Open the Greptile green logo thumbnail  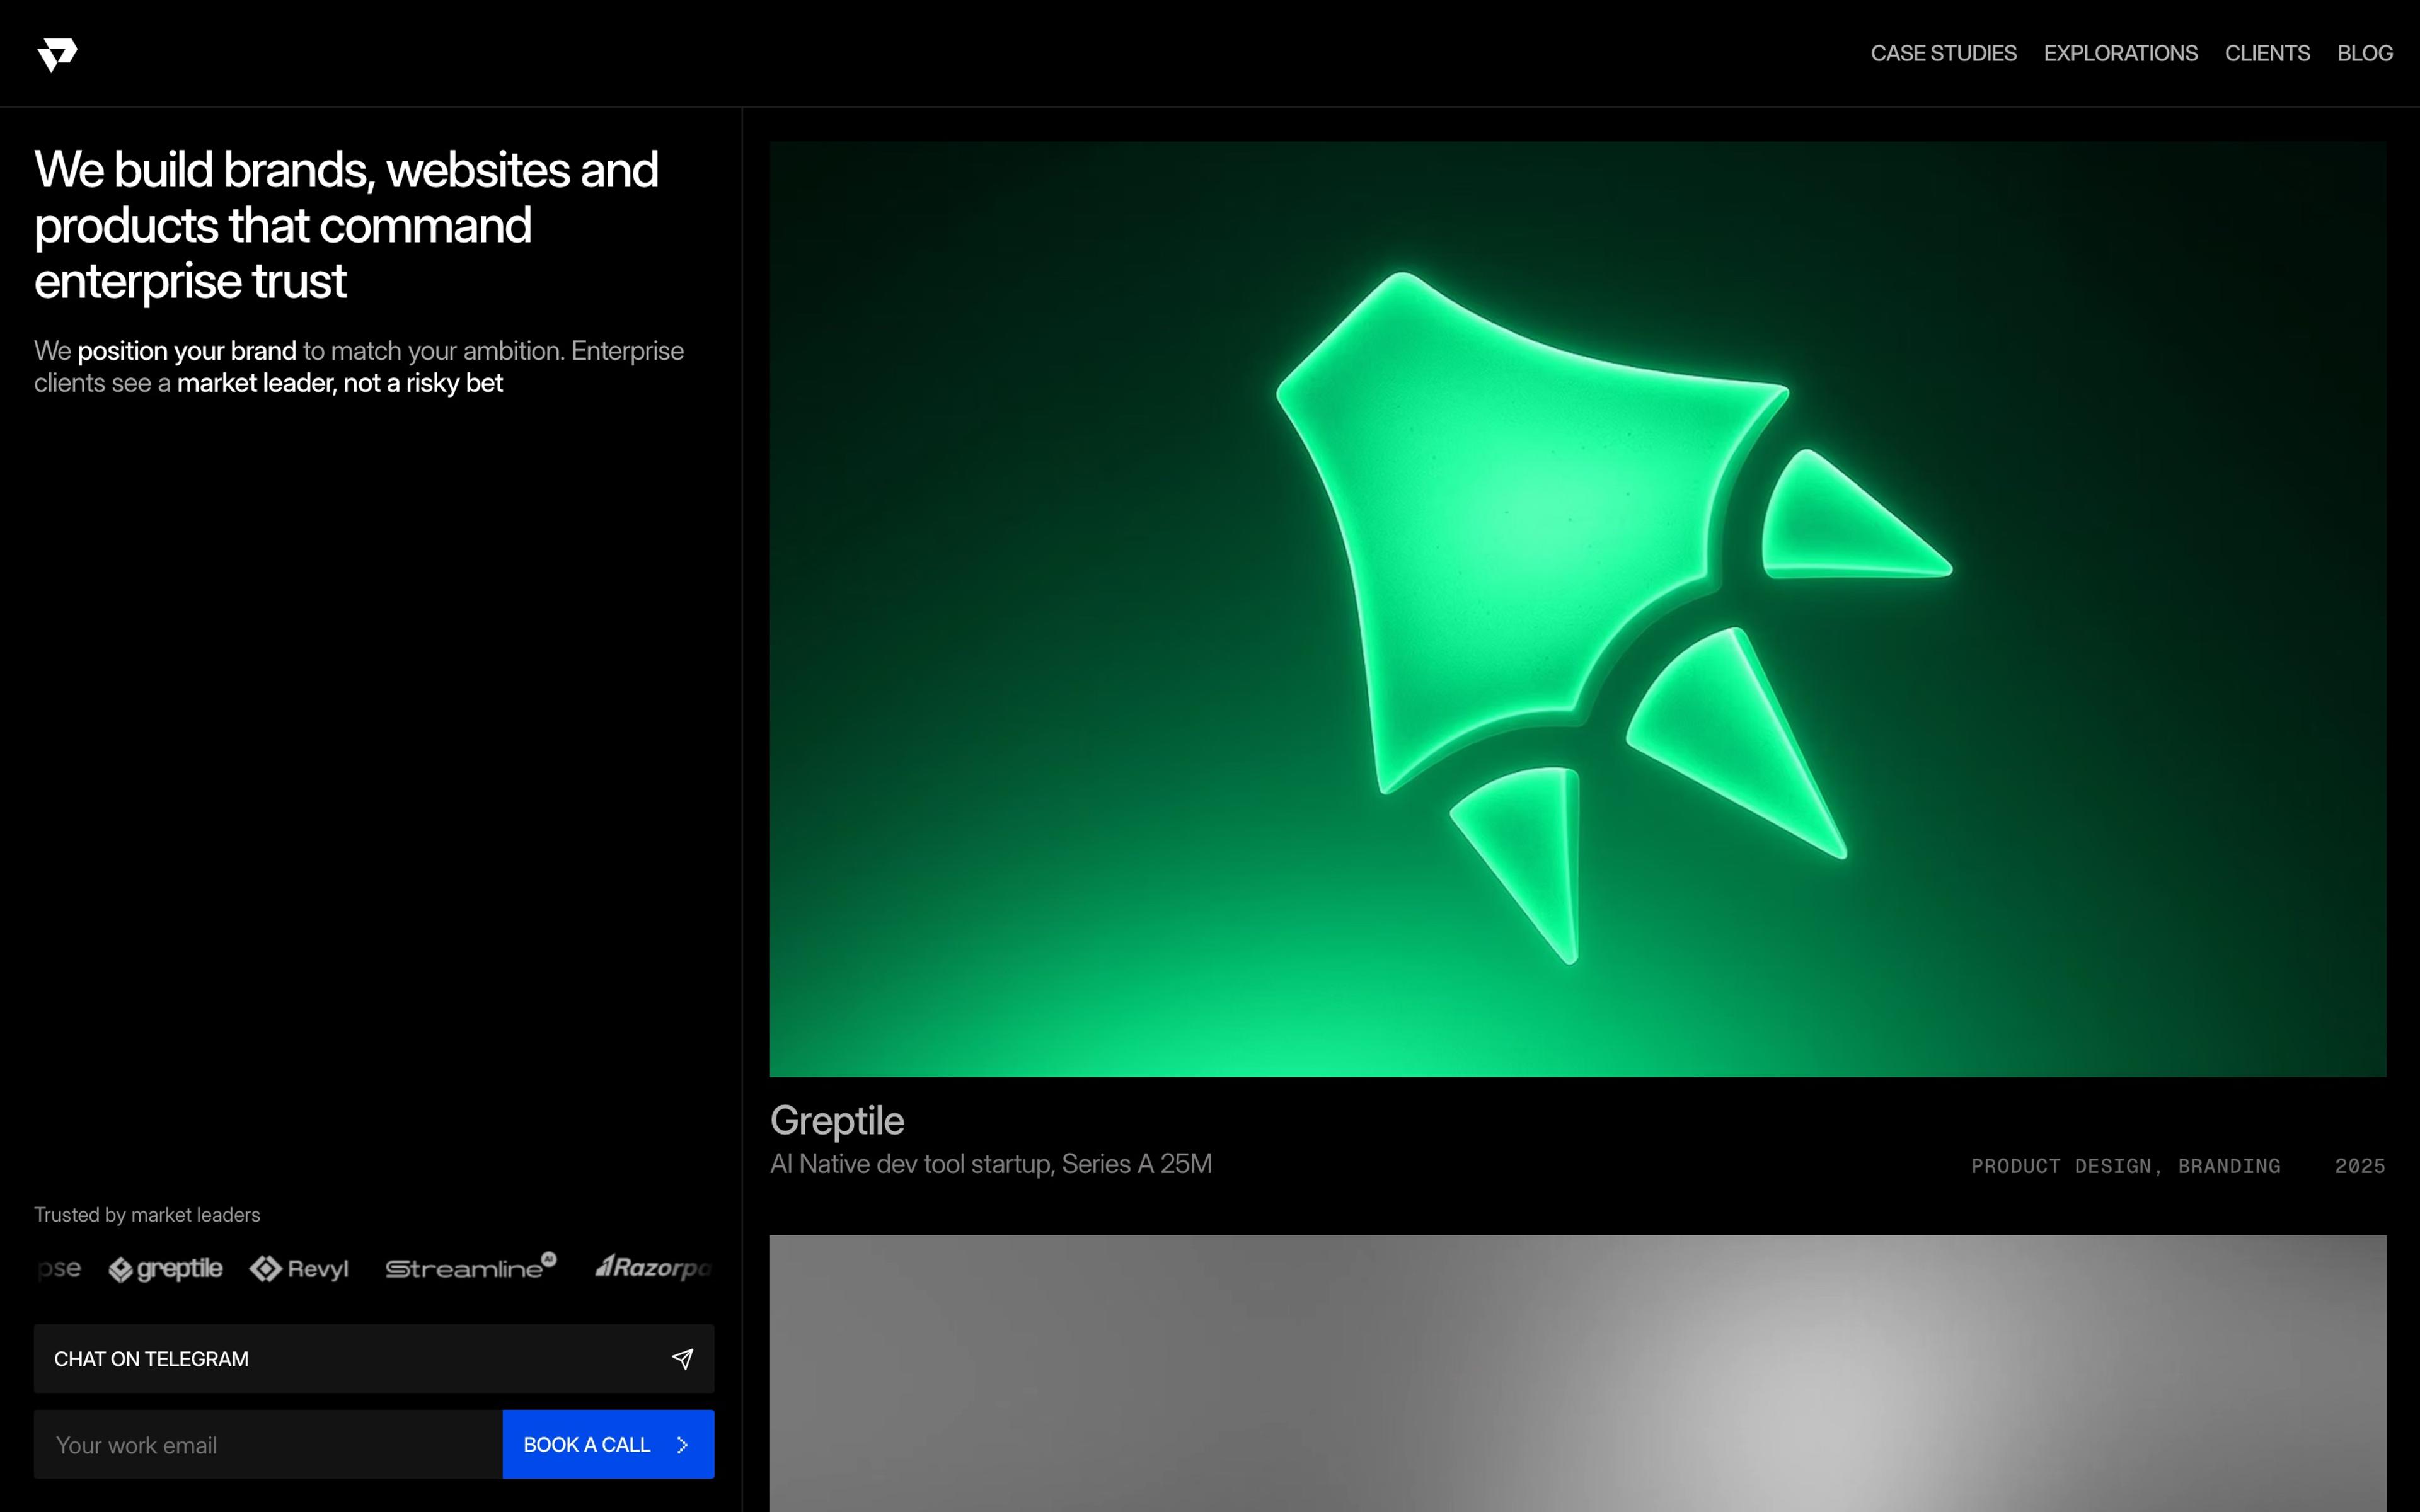pyautogui.click(x=1578, y=609)
